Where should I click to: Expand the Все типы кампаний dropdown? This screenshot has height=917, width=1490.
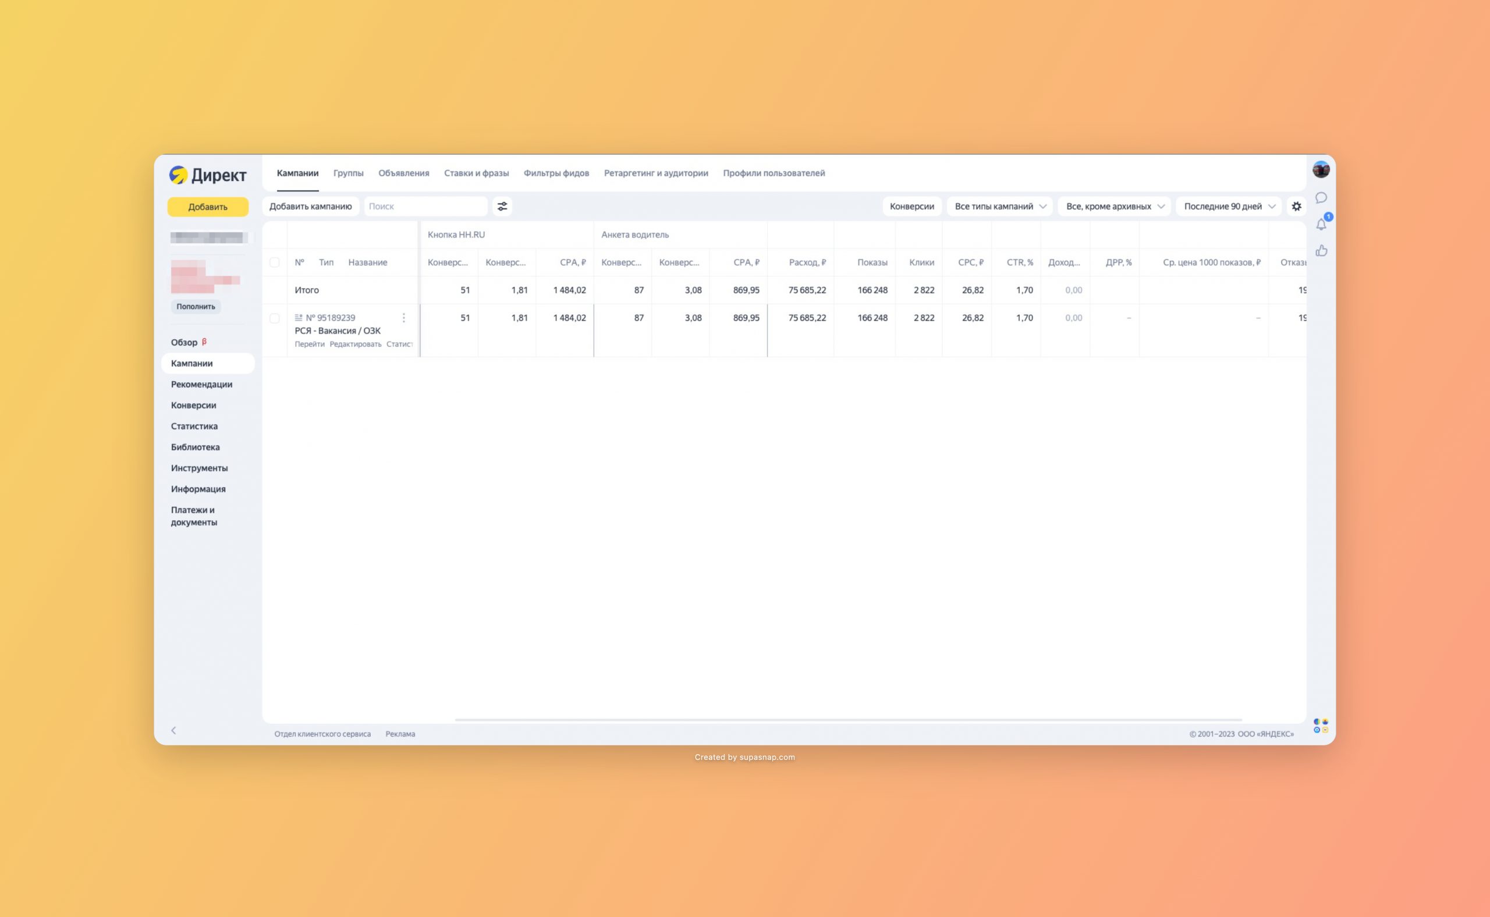(999, 206)
